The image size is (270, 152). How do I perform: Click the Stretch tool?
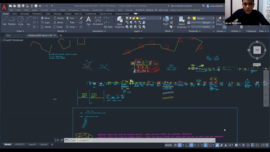(x=46, y=27)
